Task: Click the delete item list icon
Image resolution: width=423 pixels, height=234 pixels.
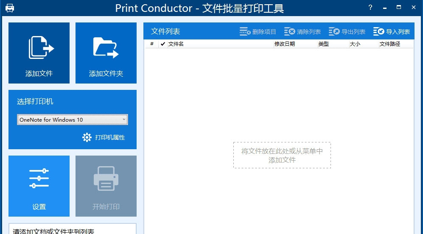Action: click(245, 31)
